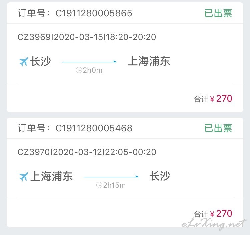250x235 pixels.
Task: Select flight CZ3970 on 2020-03-12 details
Action: click(87, 152)
